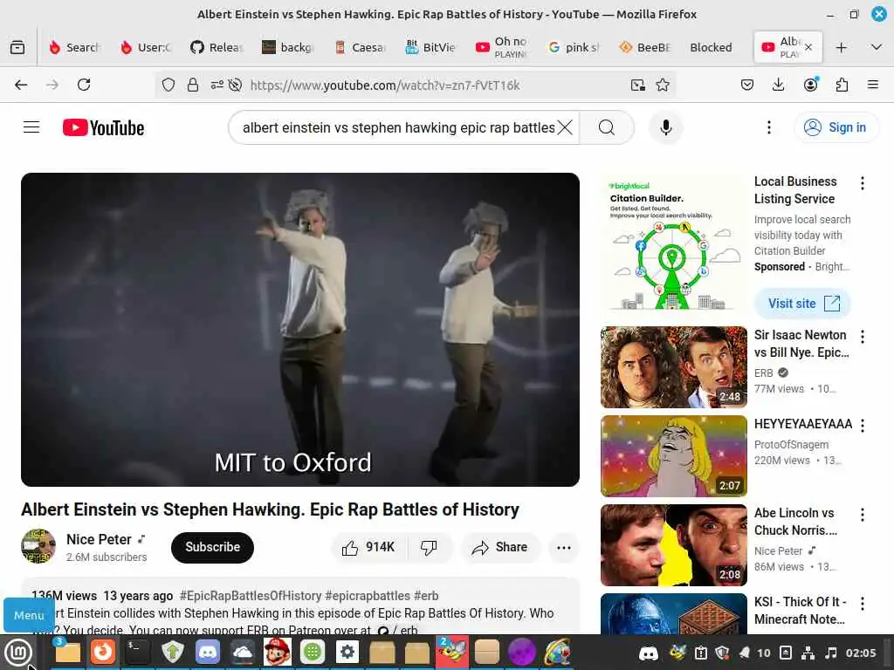Image resolution: width=894 pixels, height=670 pixels.
Task: Dislike this video
Action: pos(429,547)
